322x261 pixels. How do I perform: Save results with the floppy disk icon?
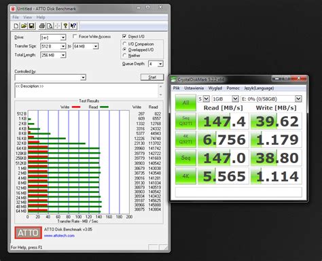click(x=31, y=26)
